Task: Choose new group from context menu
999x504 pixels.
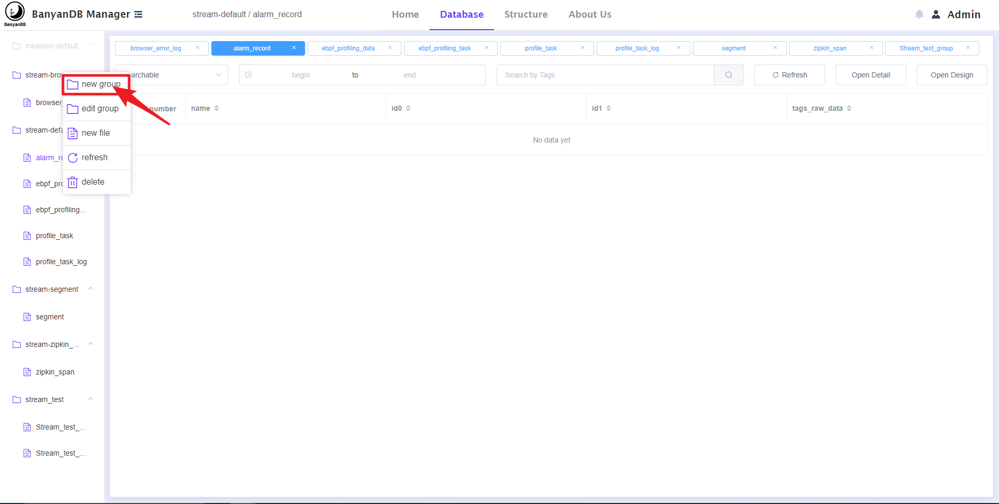Action: 97,84
